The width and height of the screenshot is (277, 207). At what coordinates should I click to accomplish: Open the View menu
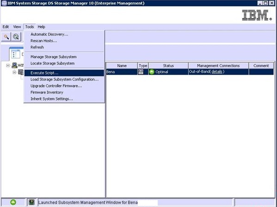coord(17,27)
